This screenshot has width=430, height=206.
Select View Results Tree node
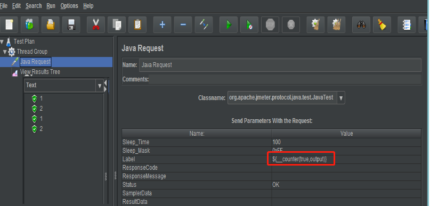(40, 72)
